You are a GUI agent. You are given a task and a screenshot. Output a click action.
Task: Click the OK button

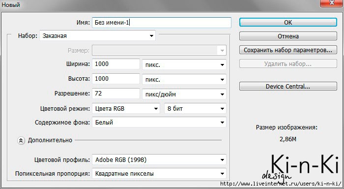coord(288,23)
